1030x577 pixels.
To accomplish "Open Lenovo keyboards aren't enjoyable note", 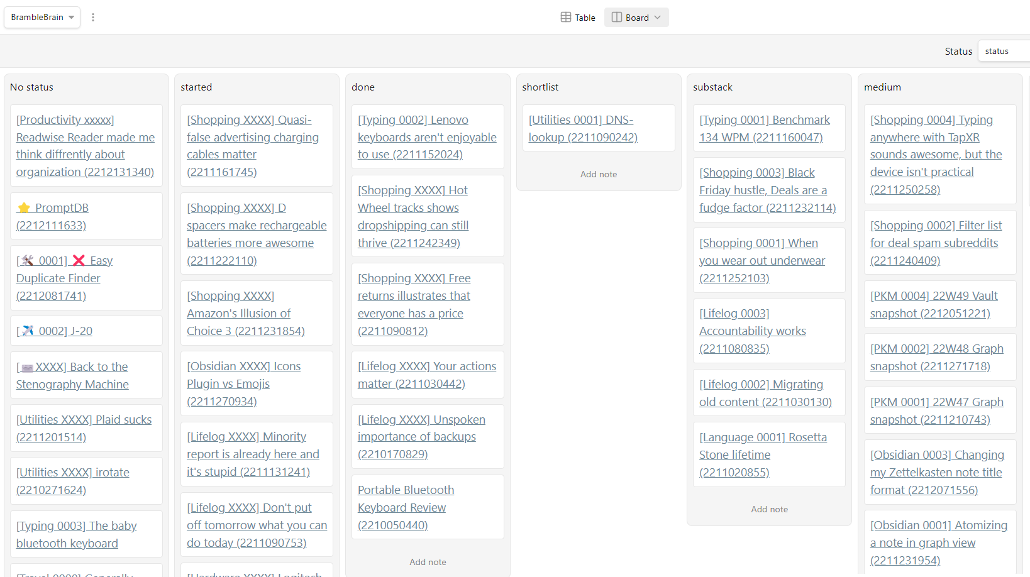I will click(427, 137).
